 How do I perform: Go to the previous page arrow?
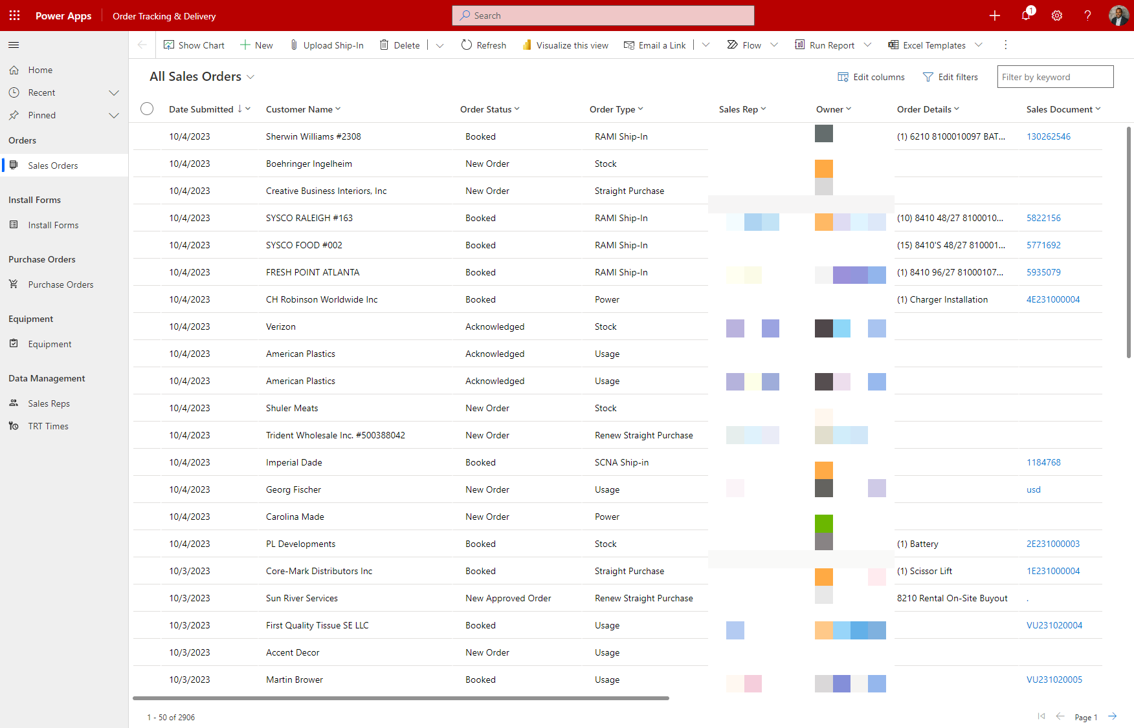click(1060, 716)
